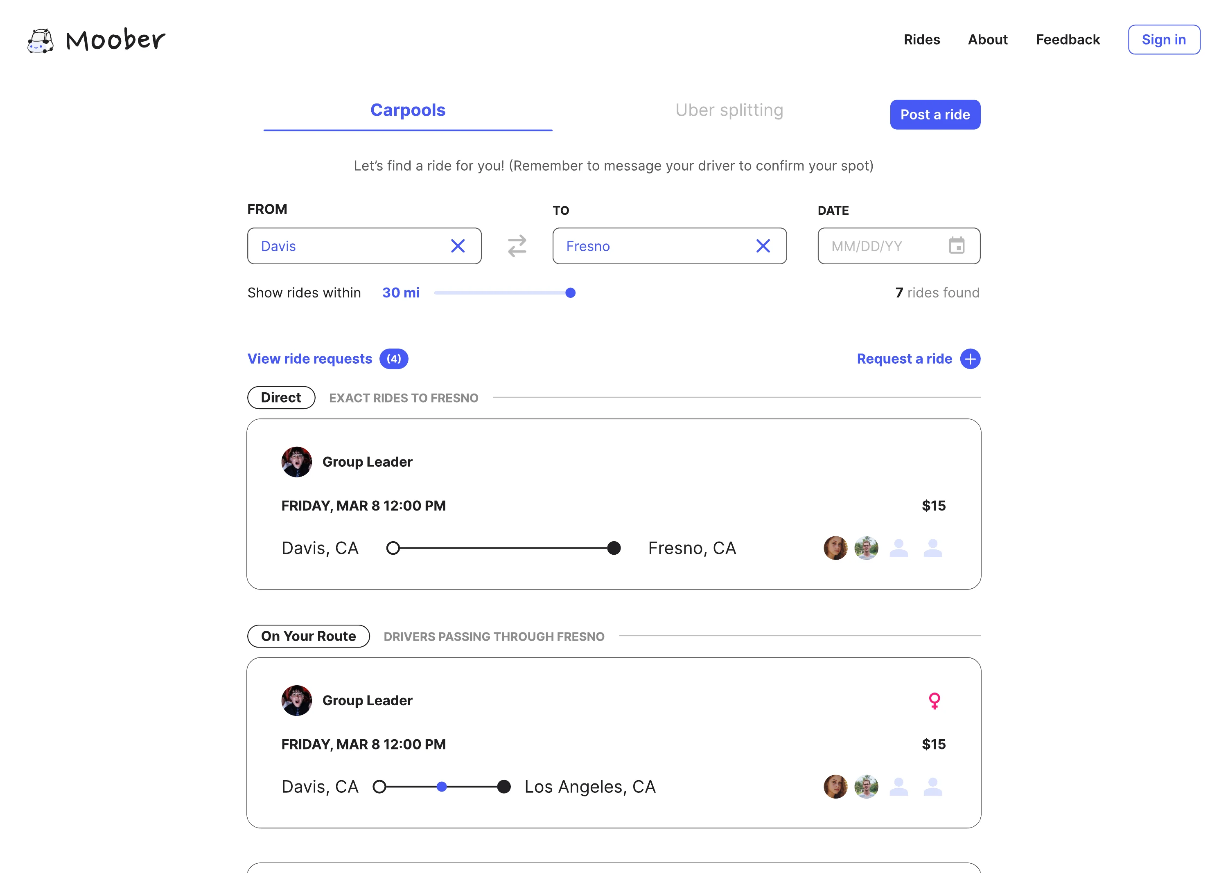Go to Feedback page

tap(1068, 40)
